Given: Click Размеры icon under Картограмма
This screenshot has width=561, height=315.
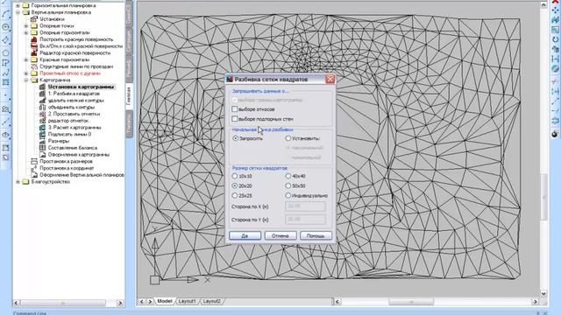Looking at the screenshot, I should pos(42,141).
